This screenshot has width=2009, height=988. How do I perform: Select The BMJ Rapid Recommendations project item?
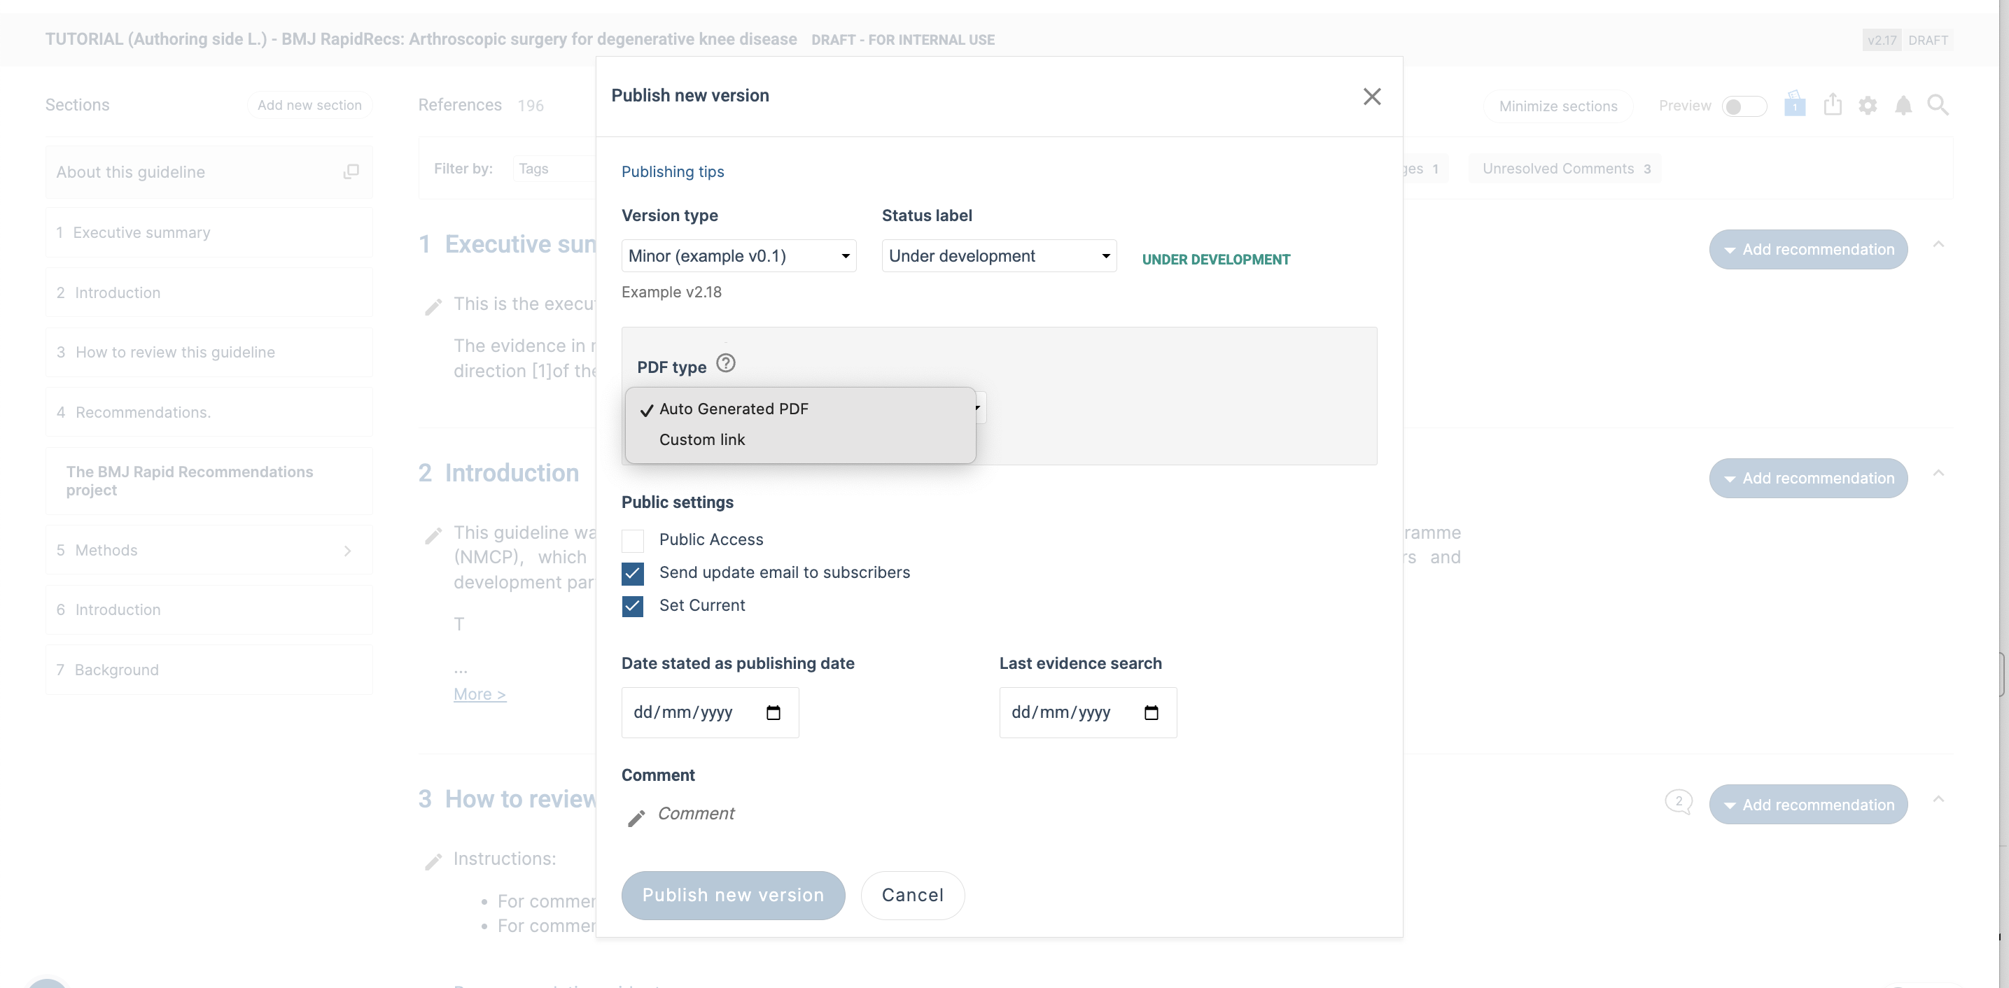pos(208,481)
